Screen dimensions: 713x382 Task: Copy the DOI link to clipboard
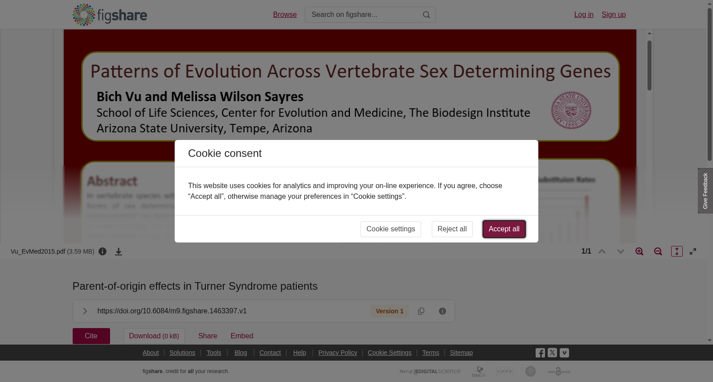[x=421, y=311]
